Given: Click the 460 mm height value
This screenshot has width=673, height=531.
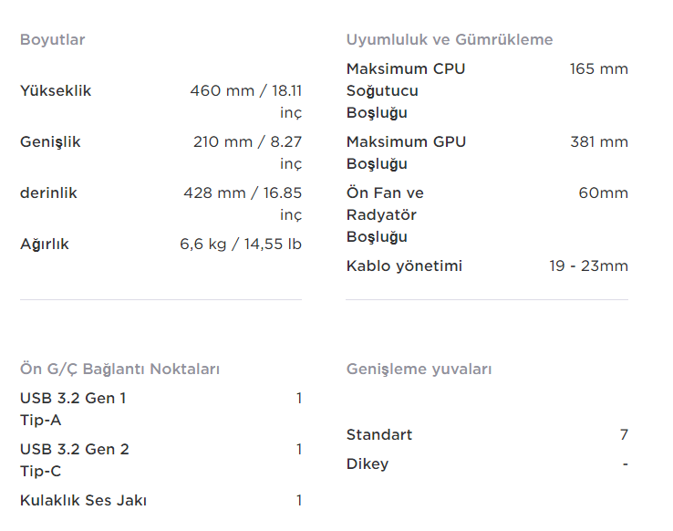Looking at the screenshot, I should point(245,91).
